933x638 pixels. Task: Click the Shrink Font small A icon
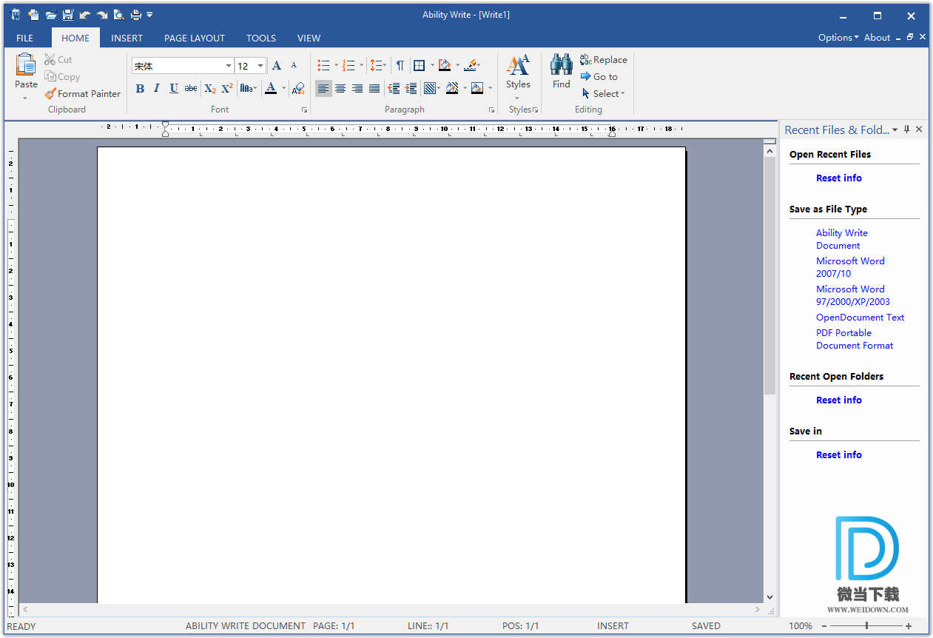[294, 66]
